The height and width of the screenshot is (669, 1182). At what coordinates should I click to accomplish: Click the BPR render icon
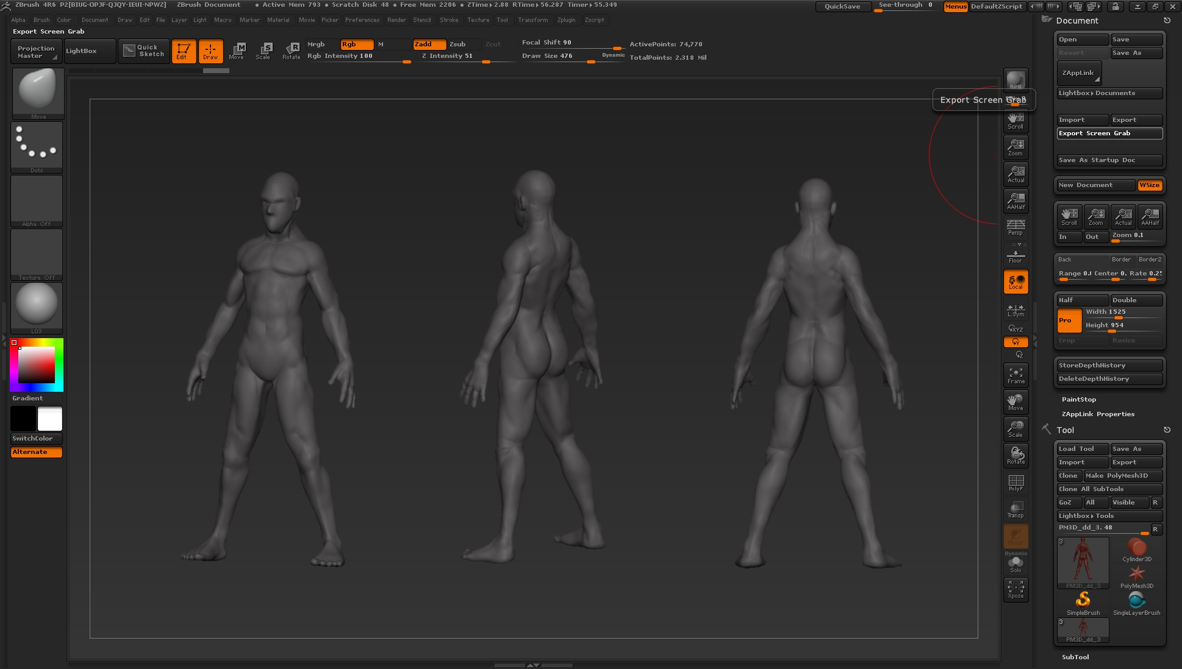(1015, 80)
